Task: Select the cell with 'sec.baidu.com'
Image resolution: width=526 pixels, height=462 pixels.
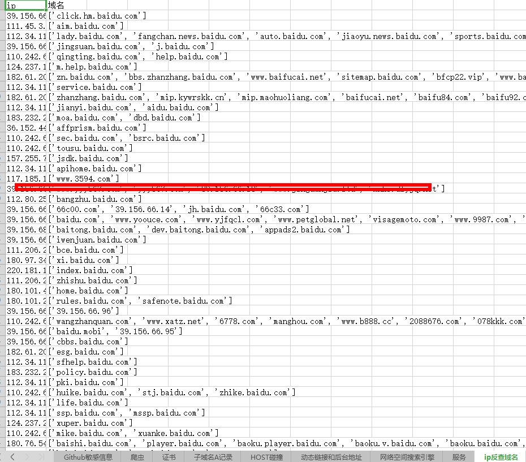Action: (127, 138)
